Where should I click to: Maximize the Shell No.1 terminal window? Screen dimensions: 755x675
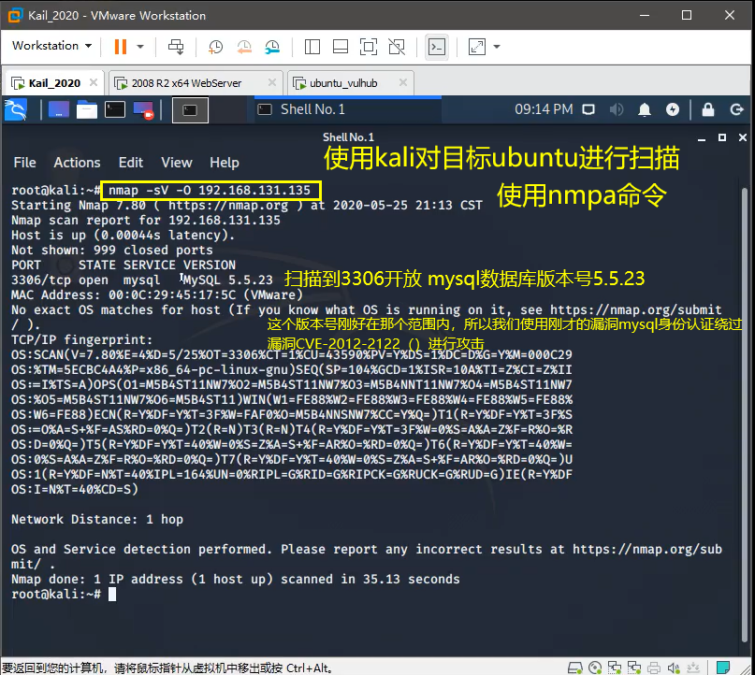tap(721, 137)
